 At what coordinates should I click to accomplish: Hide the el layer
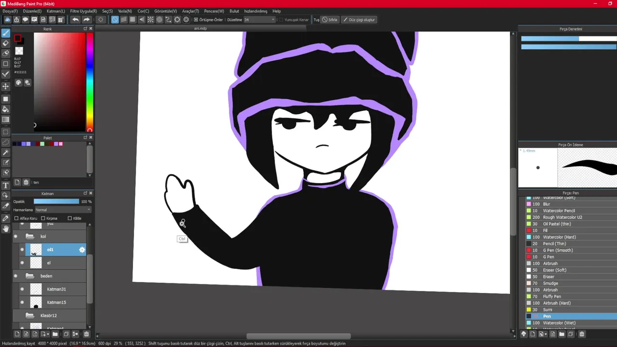coord(22,263)
